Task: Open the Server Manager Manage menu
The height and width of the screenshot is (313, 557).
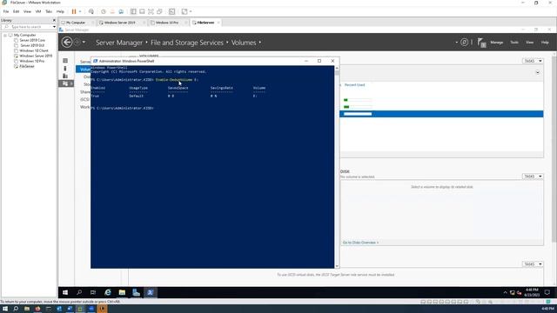Action: tap(497, 43)
